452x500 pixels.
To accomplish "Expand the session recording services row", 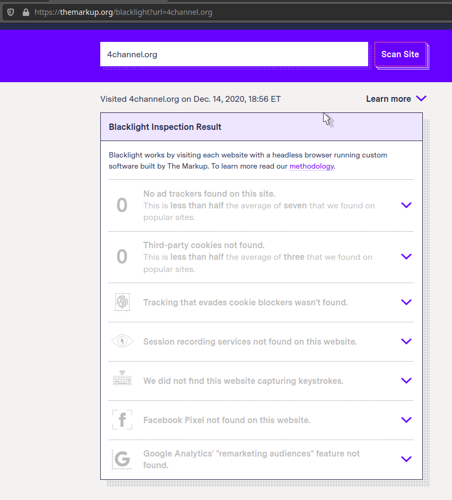I will pos(406,341).
